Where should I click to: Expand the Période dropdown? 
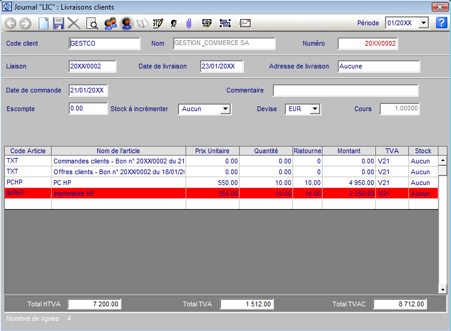[423, 23]
